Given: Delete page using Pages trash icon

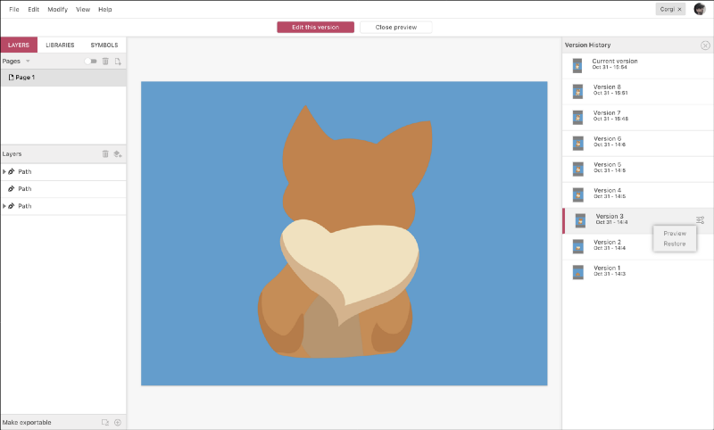Looking at the screenshot, I should [105, 61].
